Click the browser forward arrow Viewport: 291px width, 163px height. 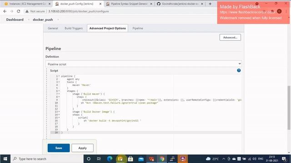pyautogui.click(x=12, y=11)
